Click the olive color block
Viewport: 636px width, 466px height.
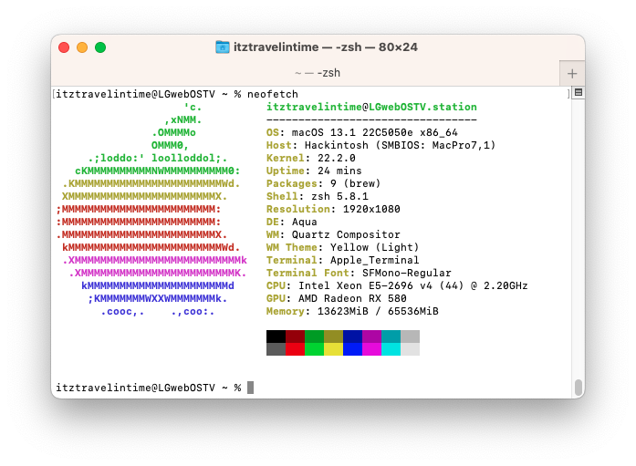(333, 337)
